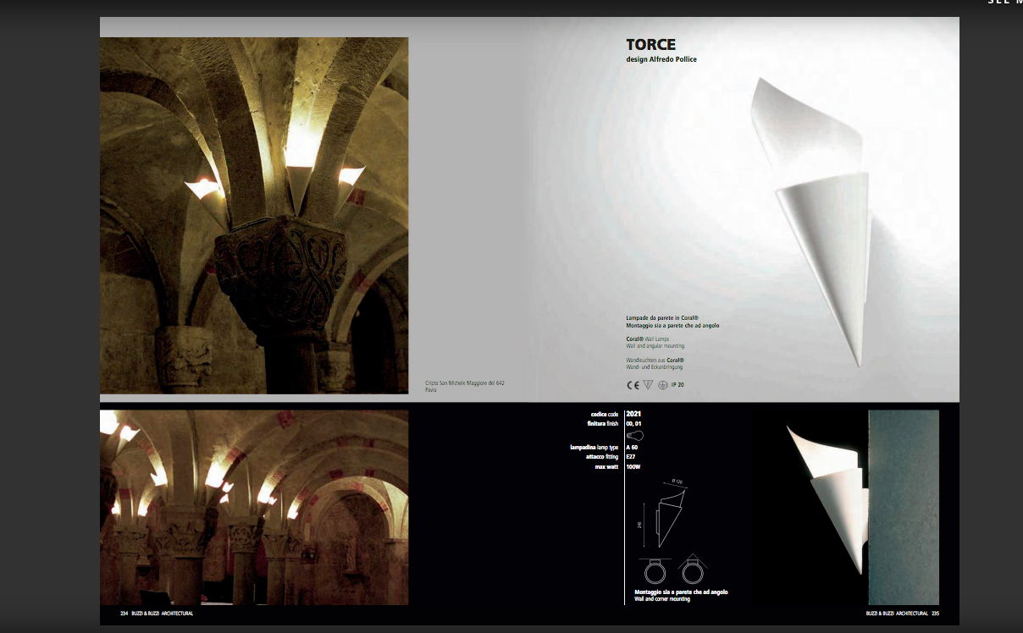Click the 'design Alfredo Pollice' subtitle
The height and width of the screenshot is (633, 1023).
coord(661,60)
